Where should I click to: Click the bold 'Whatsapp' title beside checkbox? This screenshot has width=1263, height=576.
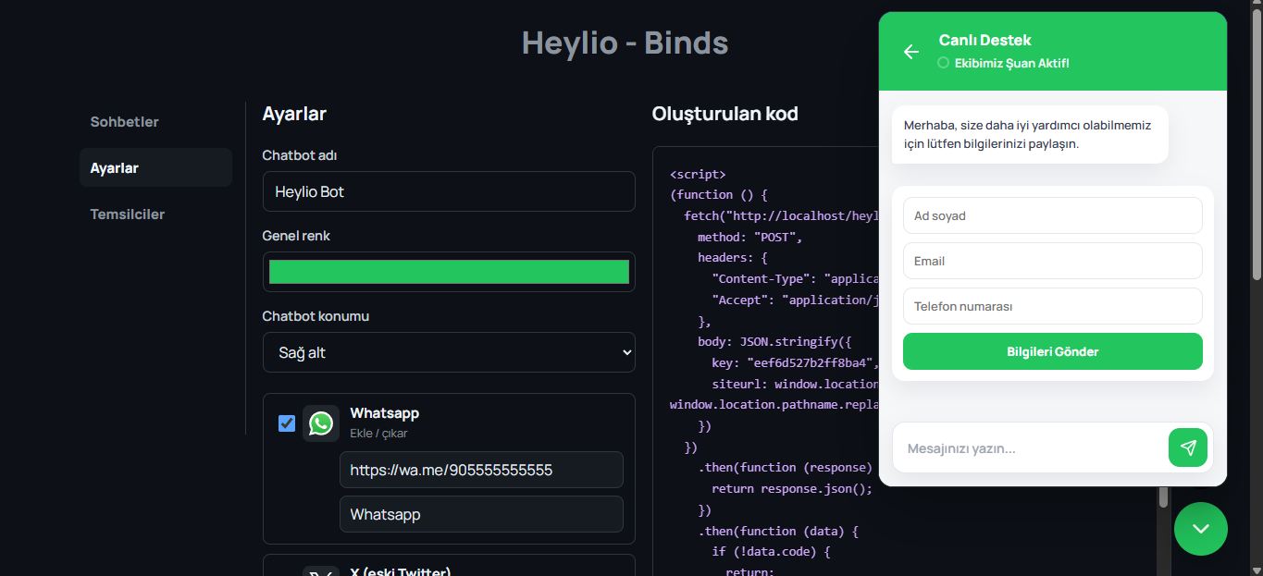(384, 413)
